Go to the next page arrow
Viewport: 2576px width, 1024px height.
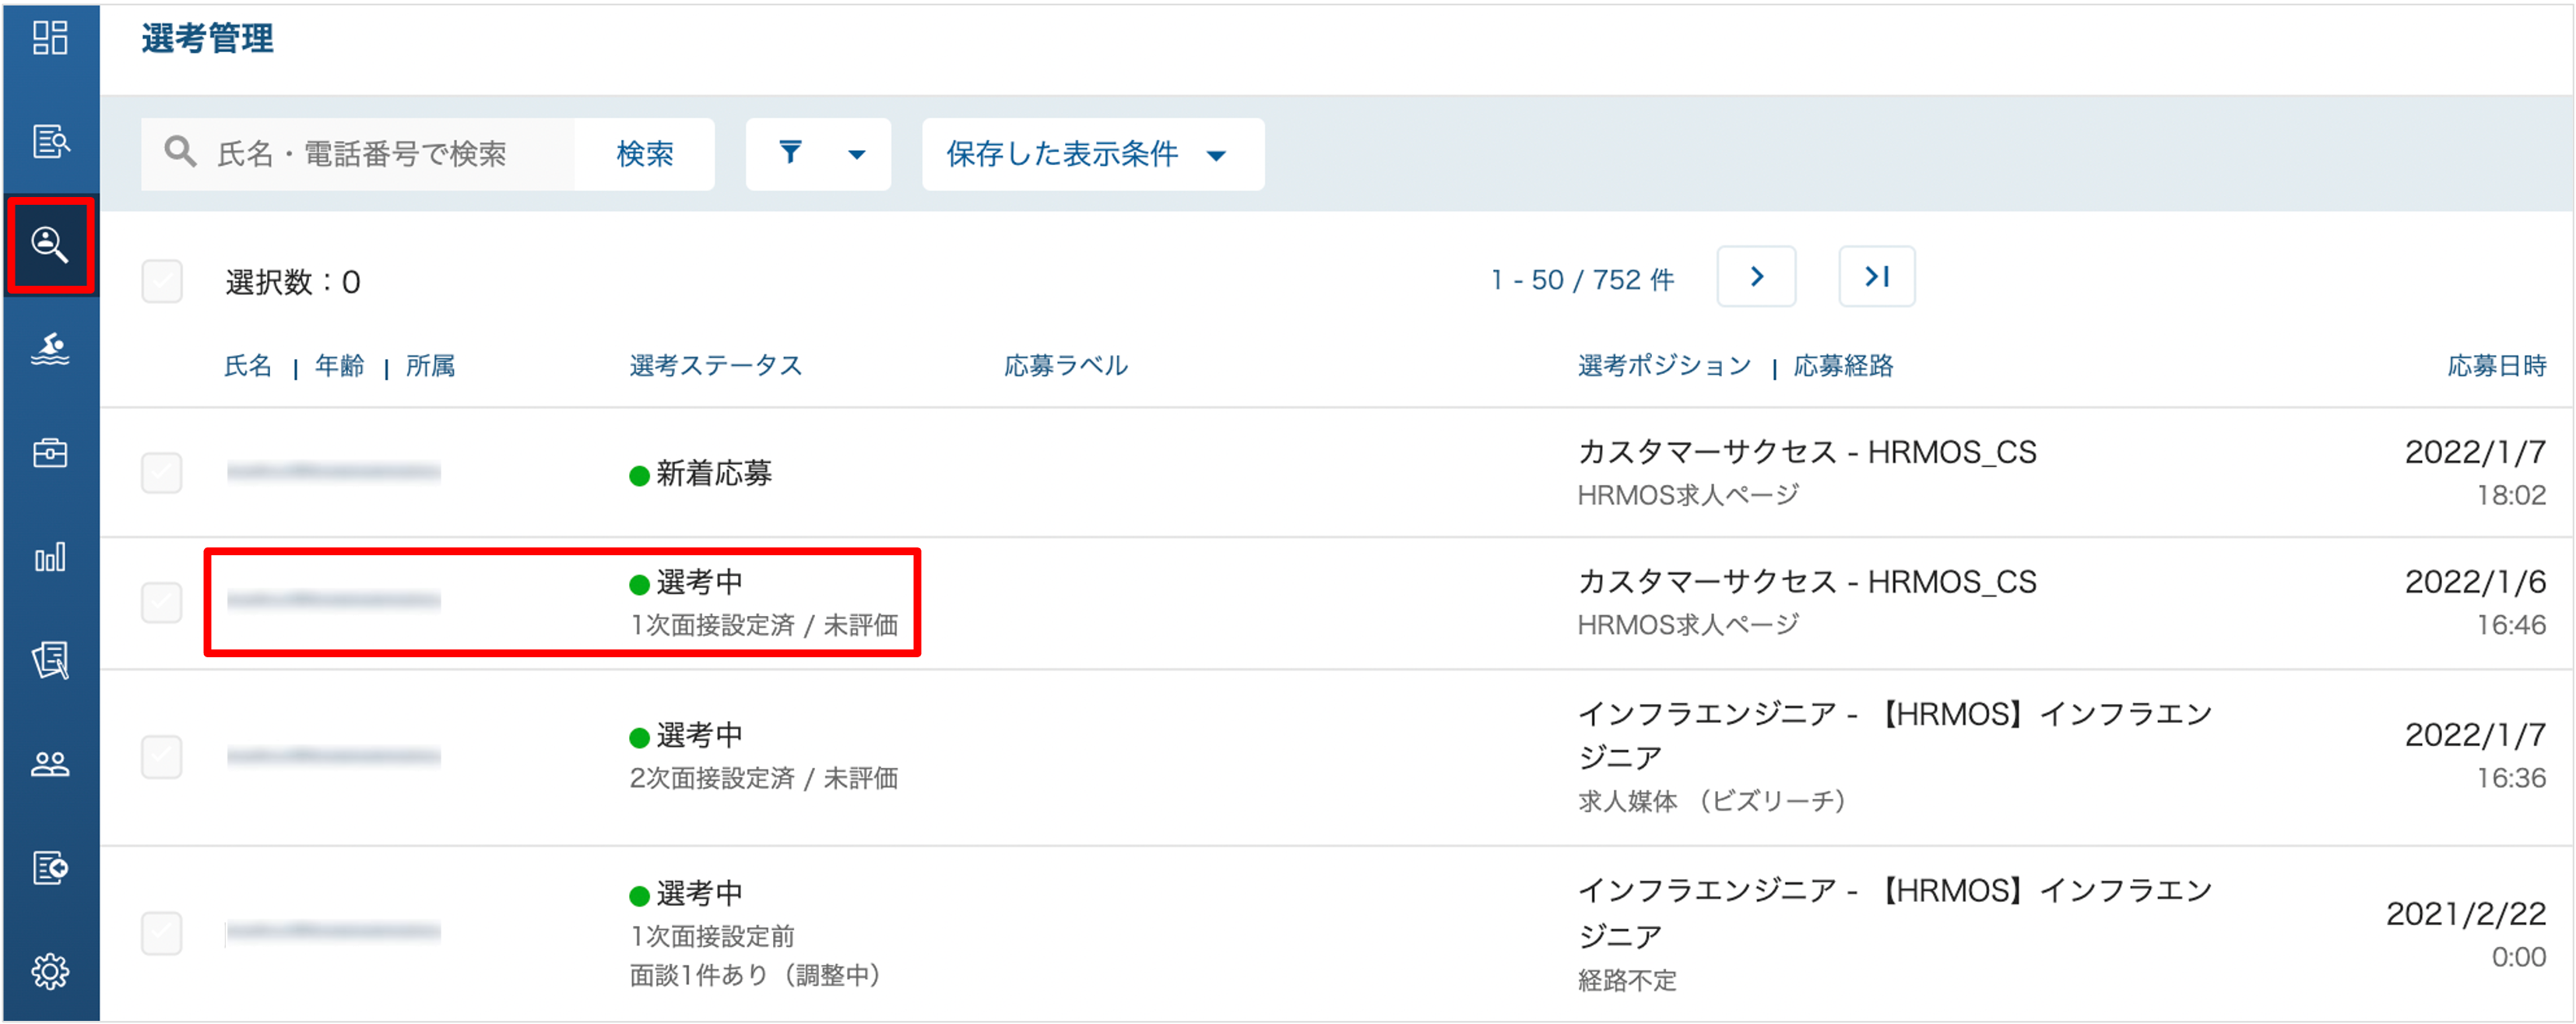1756,277
